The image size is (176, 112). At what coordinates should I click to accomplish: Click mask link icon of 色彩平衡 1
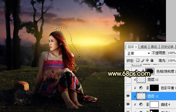[x=148, y=88]
